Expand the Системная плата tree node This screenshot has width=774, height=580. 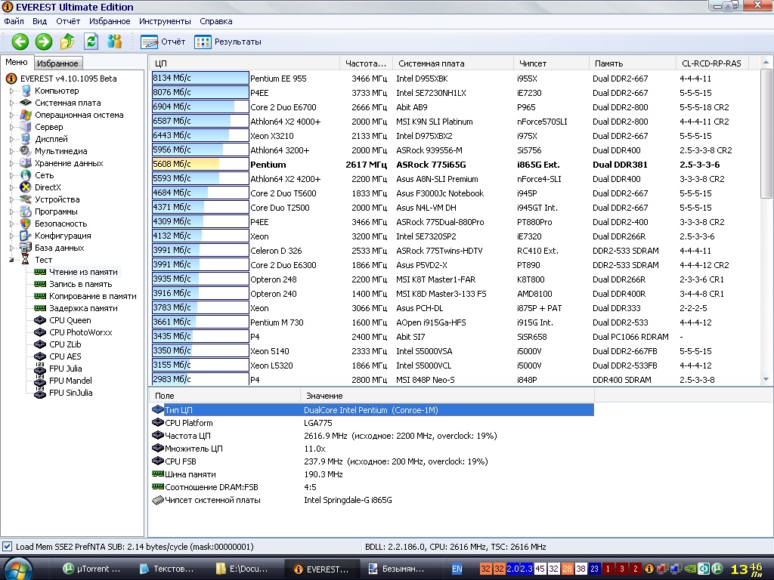pyautogui.click(x=11, y=103)
